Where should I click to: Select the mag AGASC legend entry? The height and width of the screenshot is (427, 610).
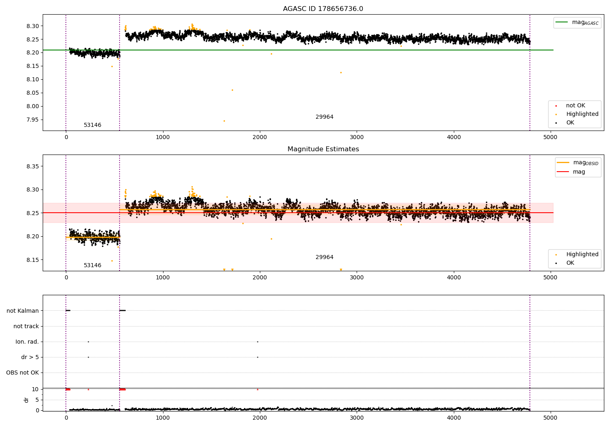click(x=577, y=22)
